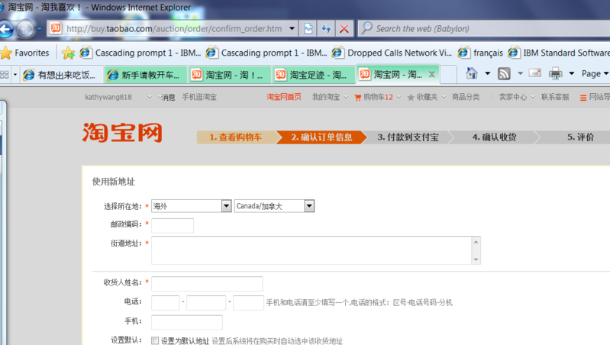Switch to the 淘宝足迹 tab
This screenshot has height=345, width=610.
tap(313, 75)
